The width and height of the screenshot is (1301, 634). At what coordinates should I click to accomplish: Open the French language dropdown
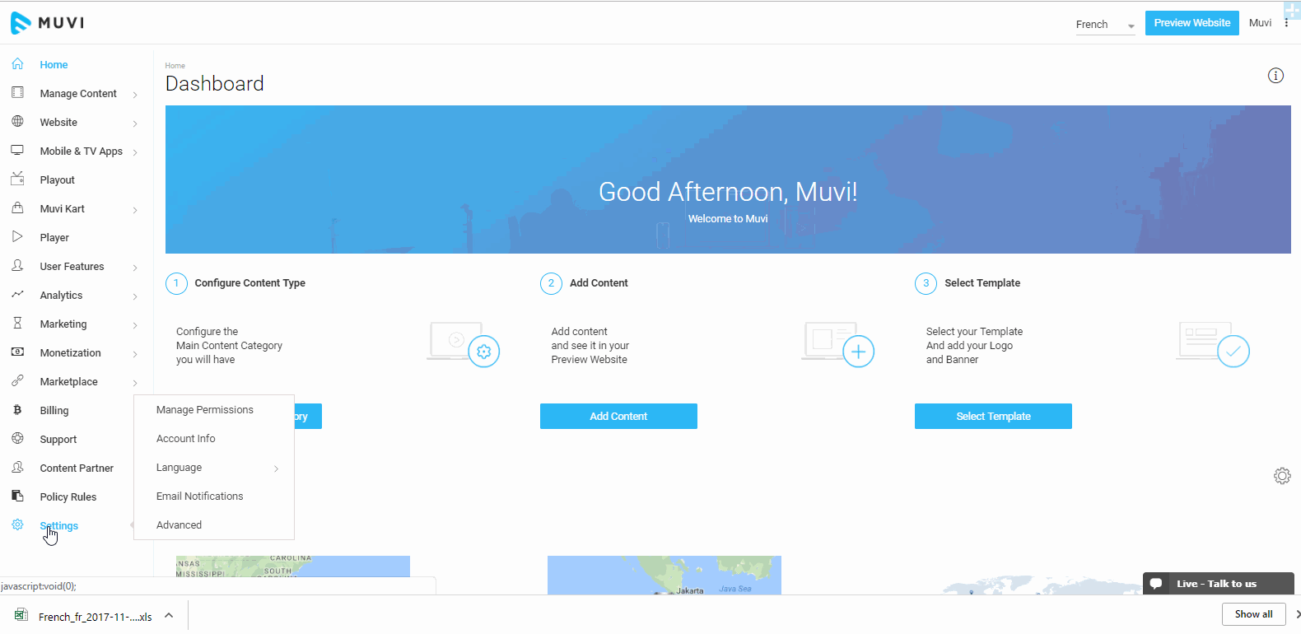(x=1105, y=25)
